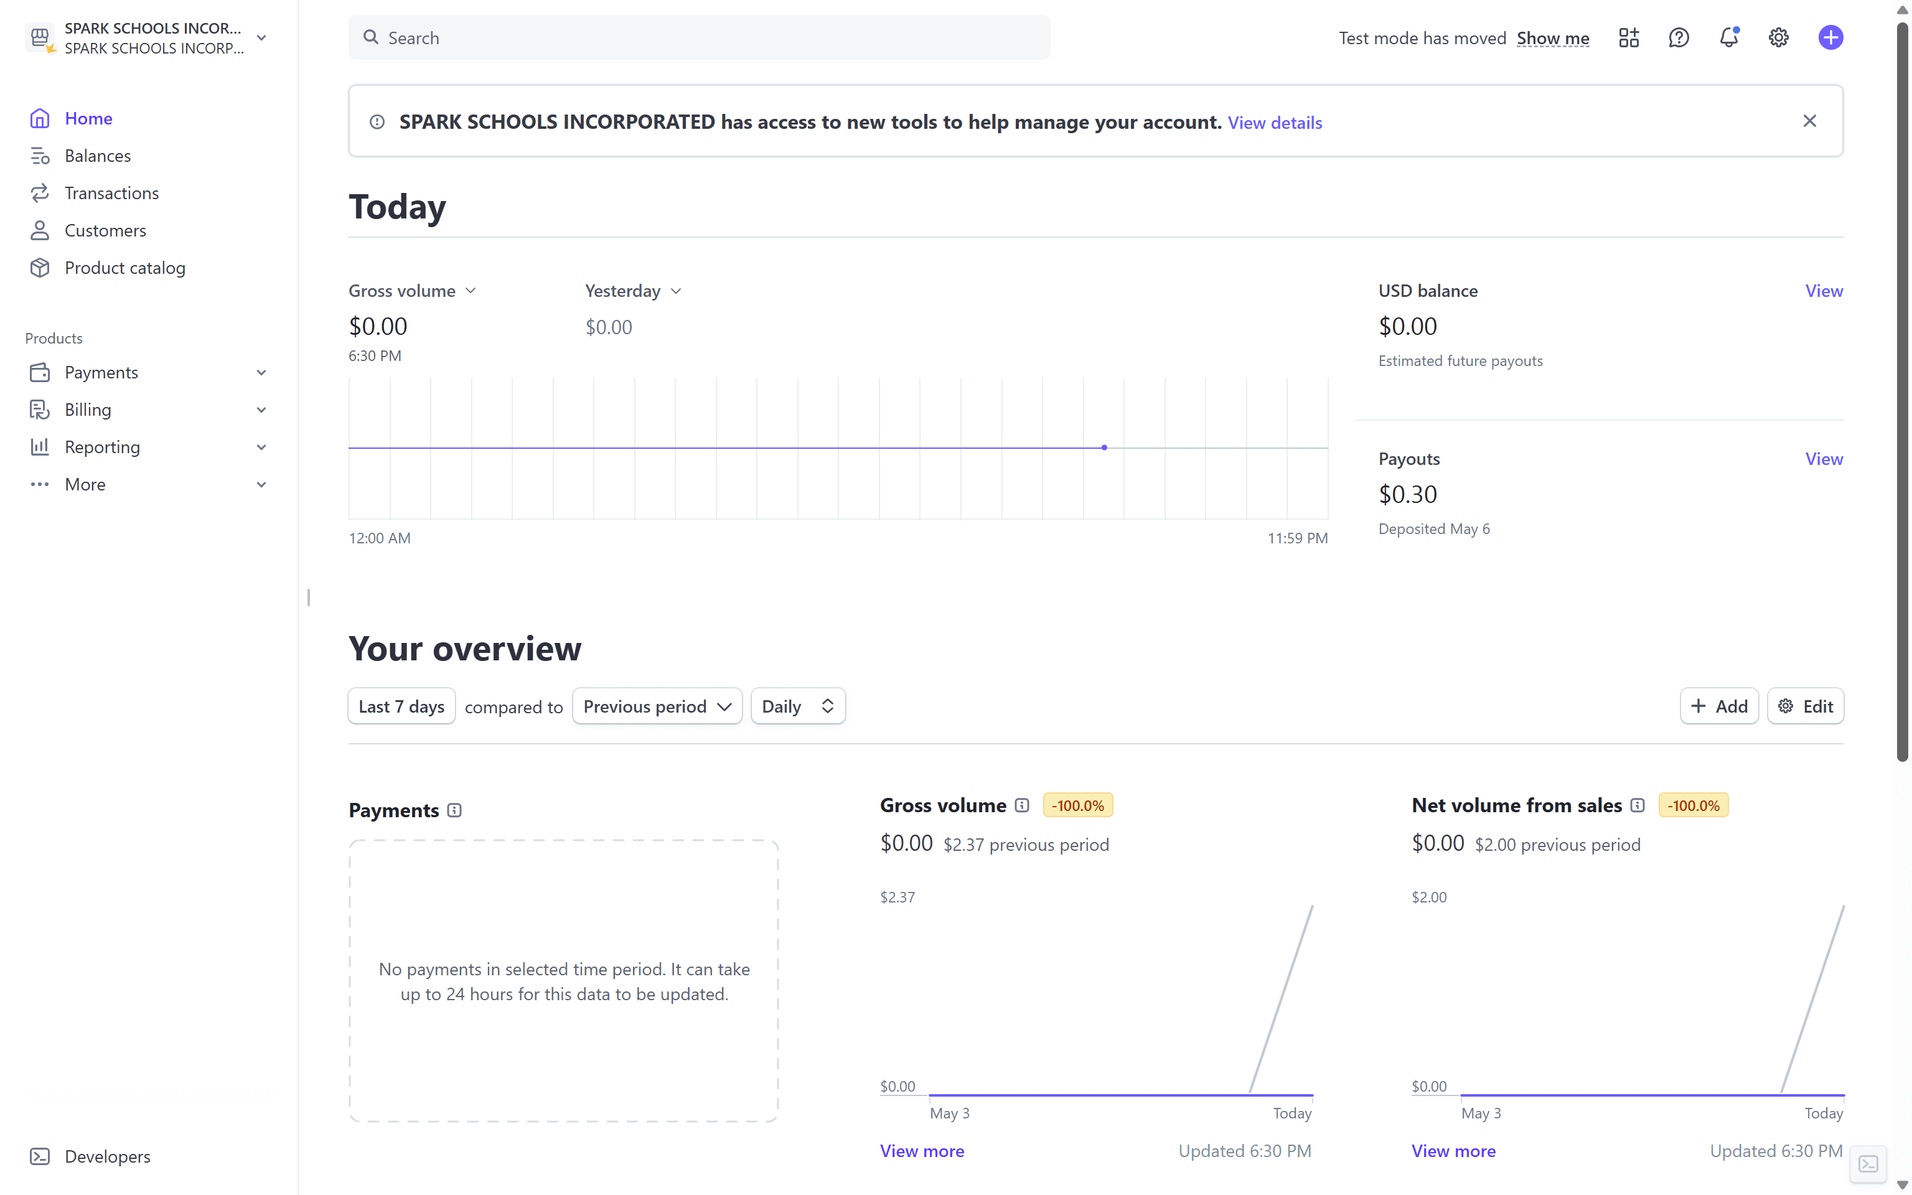The height and width of the screenshot is (1195, 1912).
Task: Open the terminal shell icon at bottom right
Action: tap(1868, 1163)
